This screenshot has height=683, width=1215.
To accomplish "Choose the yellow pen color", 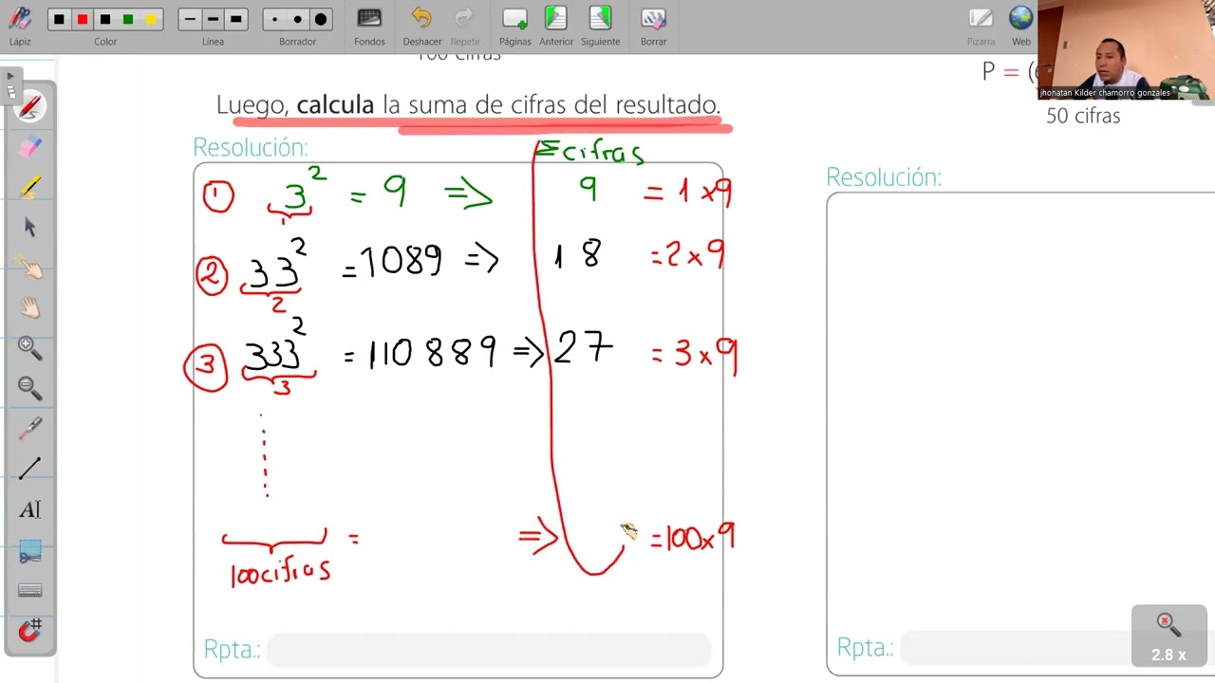I will pos(151,20).
